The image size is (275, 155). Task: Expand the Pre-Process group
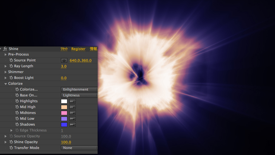[5, 55]
